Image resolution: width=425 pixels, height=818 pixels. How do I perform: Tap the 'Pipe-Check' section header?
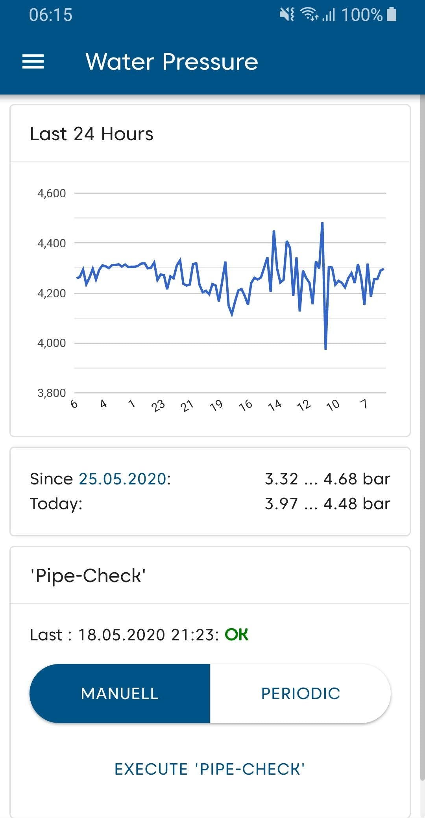pyautogui.click(x=88, y=576)
